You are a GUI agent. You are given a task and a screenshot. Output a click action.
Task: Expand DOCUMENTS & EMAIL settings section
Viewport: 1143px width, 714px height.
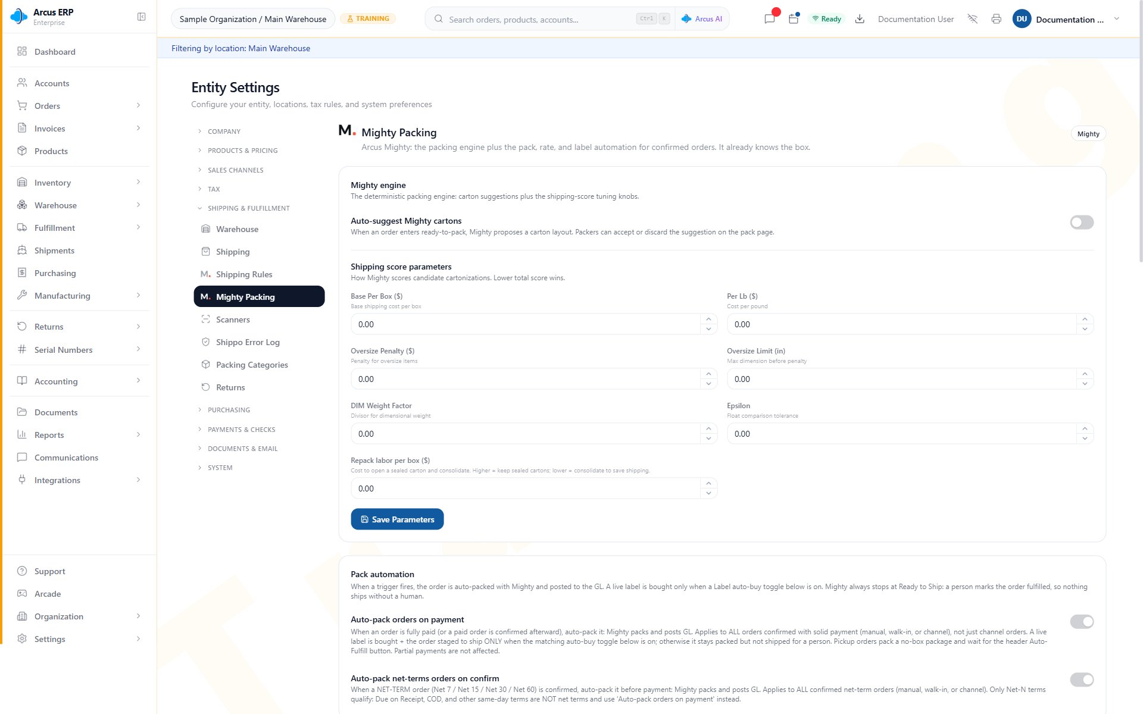coord(259,449)
